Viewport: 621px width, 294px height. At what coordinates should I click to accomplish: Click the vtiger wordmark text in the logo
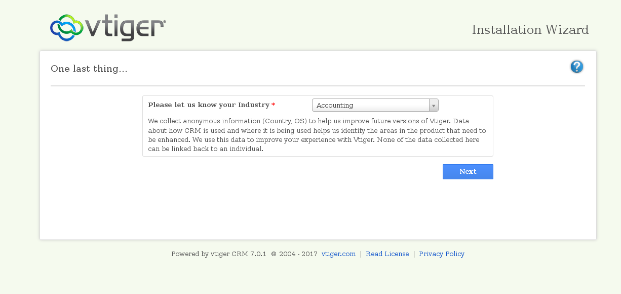(x=125, y=29)
